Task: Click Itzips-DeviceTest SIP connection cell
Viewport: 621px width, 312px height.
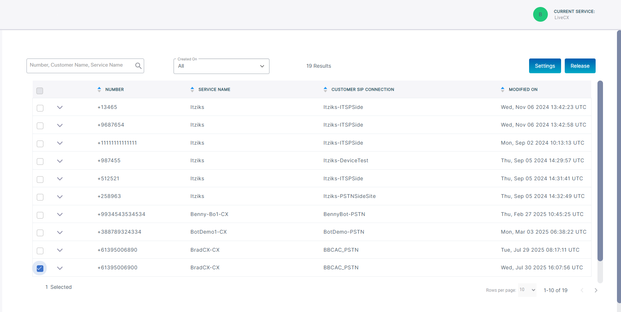Action: coord(346,160)
